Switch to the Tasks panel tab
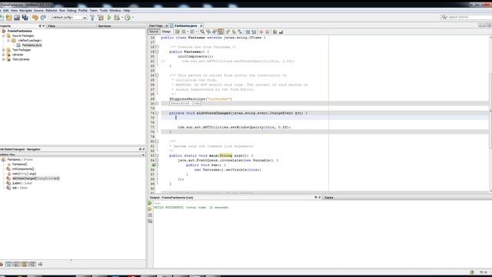The image size is (492, 277). [328, 198]
